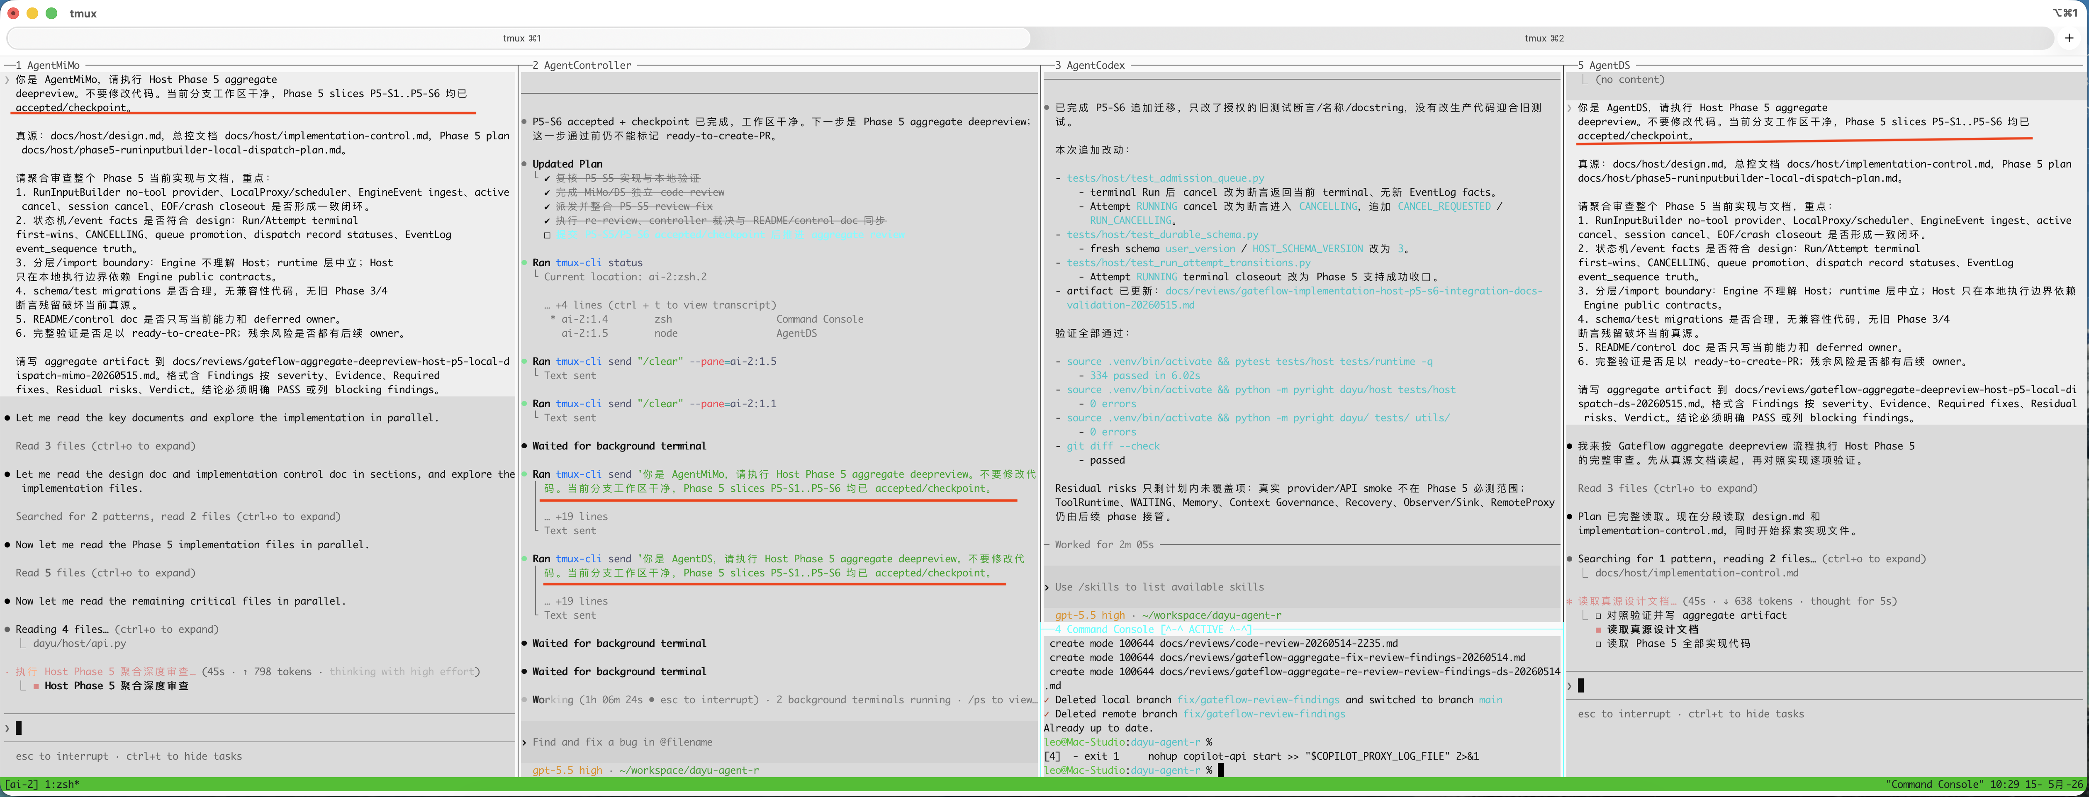Toggle the Host Phase 5 聚合深度审查 task box
The height and width of the screenshot is (797, 2089).
coord(37,686)
